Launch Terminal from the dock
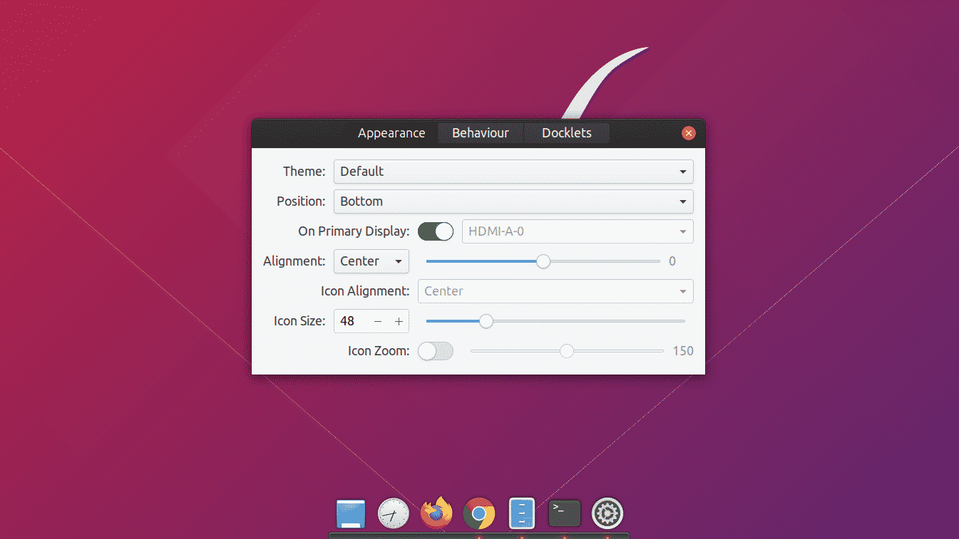Image resolution: width=959 pixels, height=539 pixels. click(565, 513)
